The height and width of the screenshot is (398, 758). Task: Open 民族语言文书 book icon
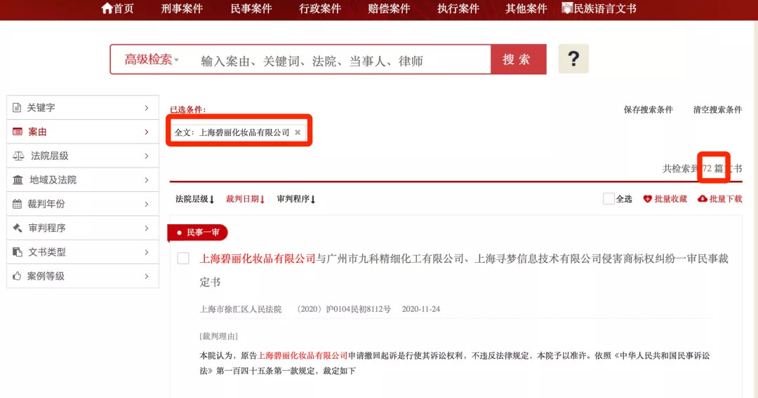pos(567,8)
